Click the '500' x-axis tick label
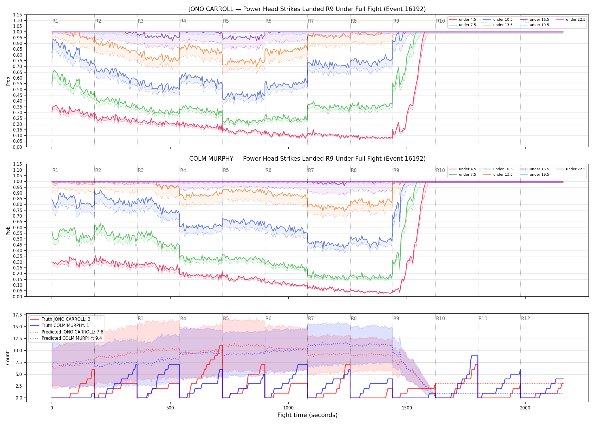 [170, 408]
